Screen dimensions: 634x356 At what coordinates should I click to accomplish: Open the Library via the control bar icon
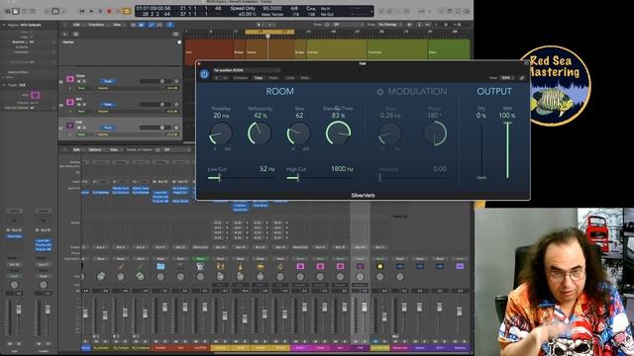(x=8, y=11)
